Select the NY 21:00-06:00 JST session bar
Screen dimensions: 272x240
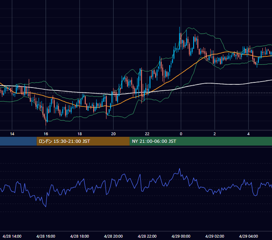[201, 141]
